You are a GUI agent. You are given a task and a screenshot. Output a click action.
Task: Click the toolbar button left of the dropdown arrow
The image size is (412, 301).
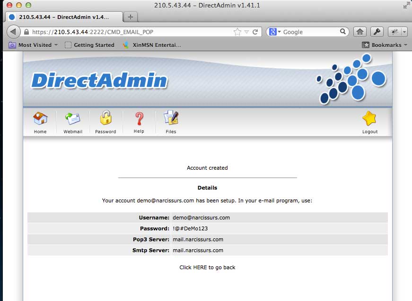pos(394,32)
